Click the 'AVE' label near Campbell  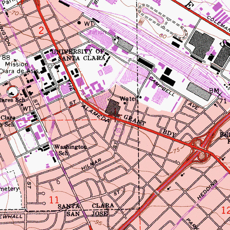point(193,106)
